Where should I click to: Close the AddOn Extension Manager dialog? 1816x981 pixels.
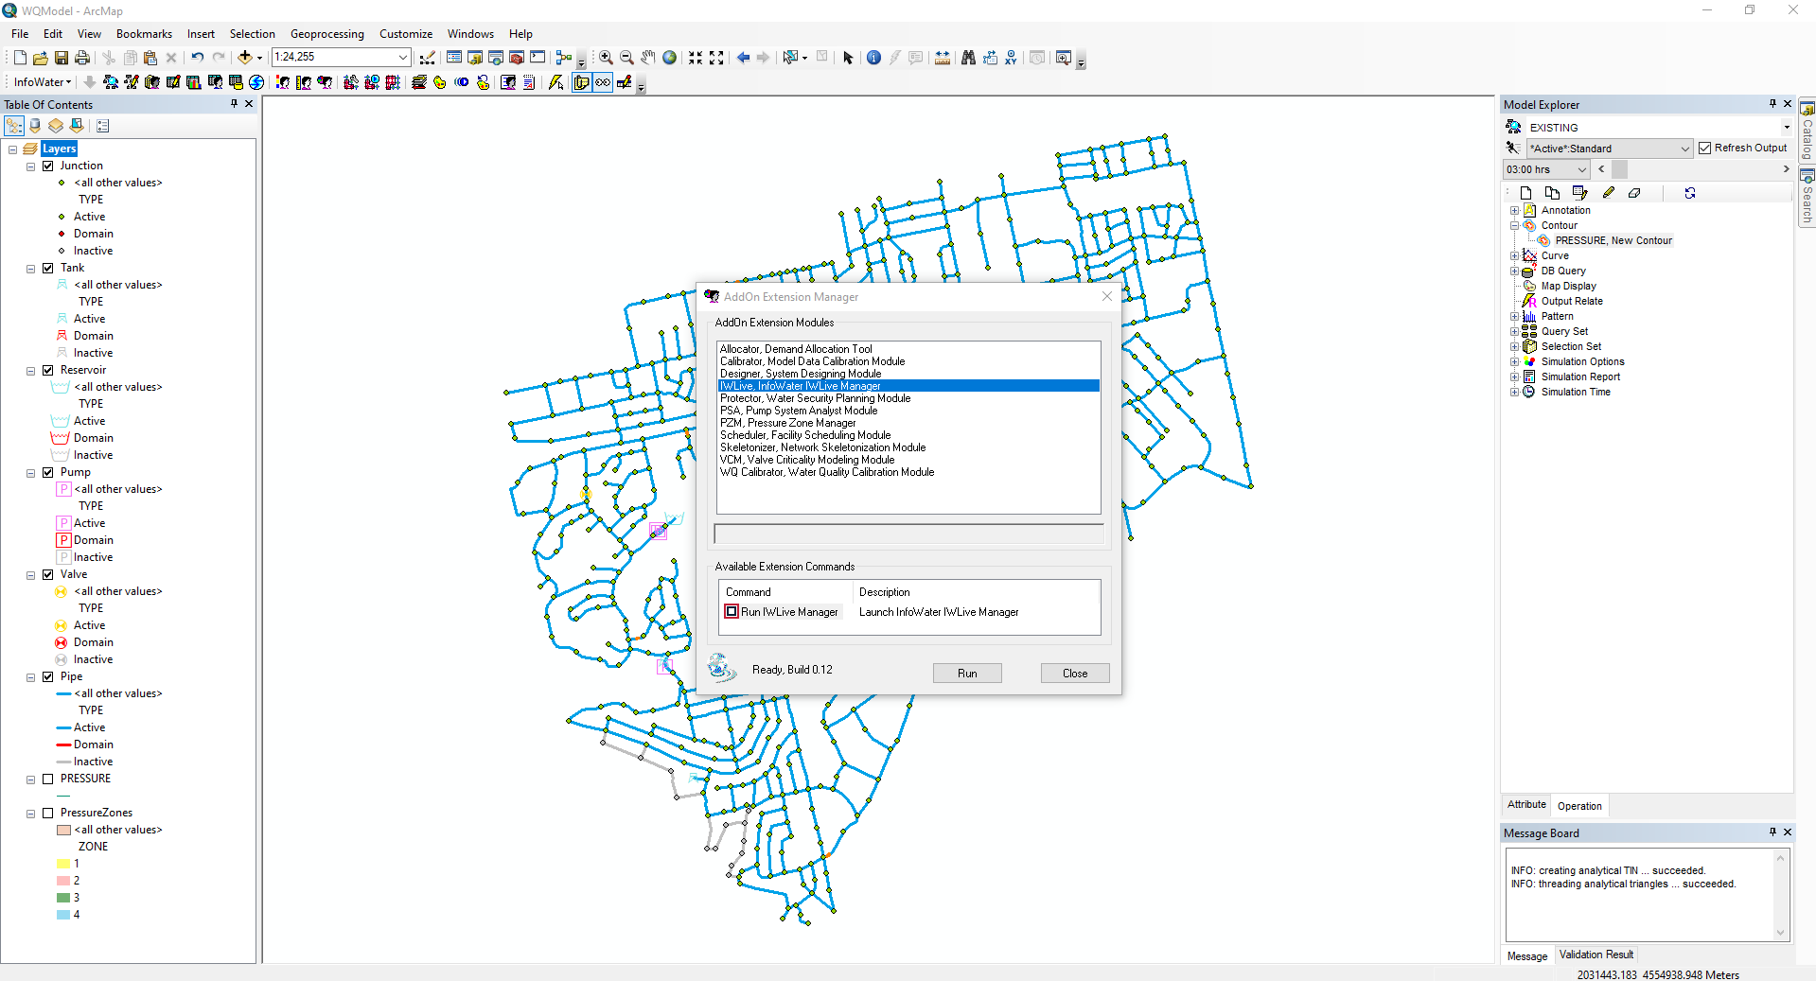click(1106, 296)
